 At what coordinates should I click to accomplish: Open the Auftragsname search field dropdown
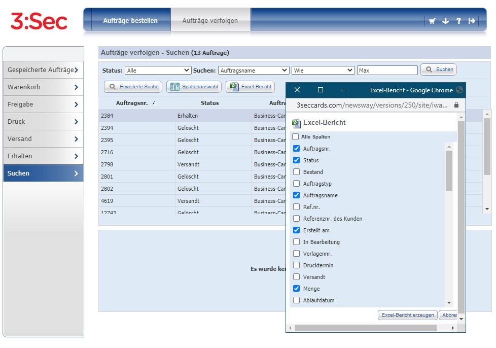click(x=254, y=70)
